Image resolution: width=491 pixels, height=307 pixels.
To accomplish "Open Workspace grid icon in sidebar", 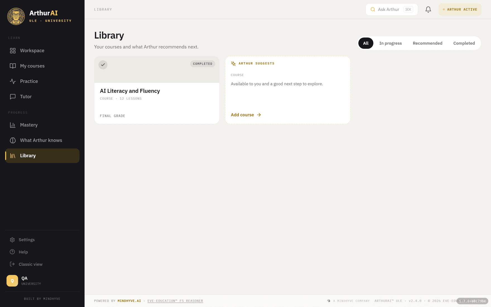I will coord(13,51).
